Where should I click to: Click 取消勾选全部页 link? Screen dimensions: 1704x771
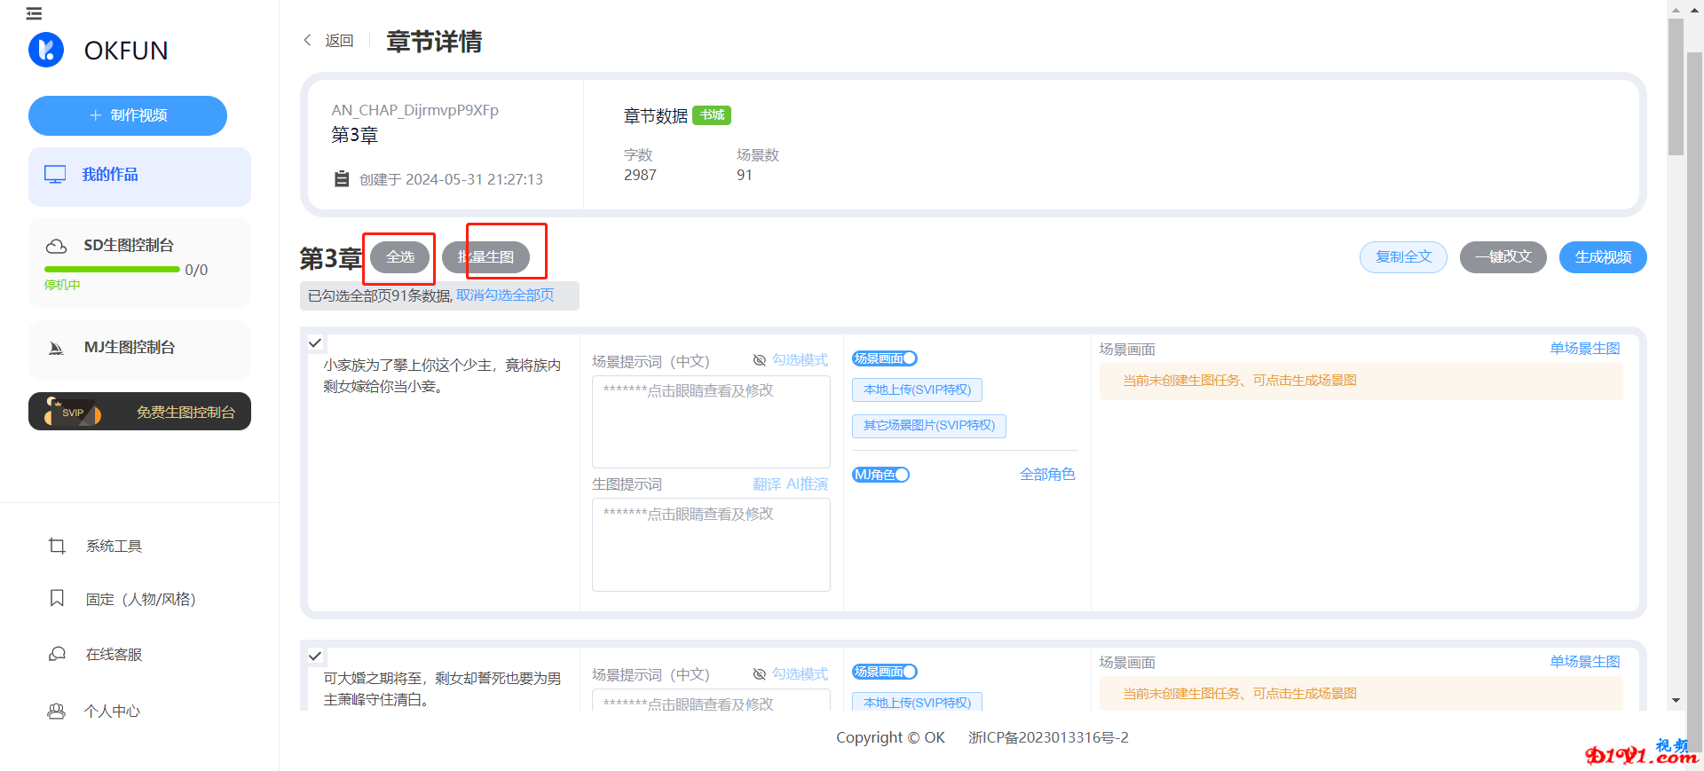click(x=505, y=295)
